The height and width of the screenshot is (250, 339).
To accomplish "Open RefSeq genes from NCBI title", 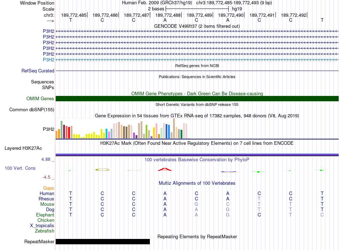I will 197,66.
